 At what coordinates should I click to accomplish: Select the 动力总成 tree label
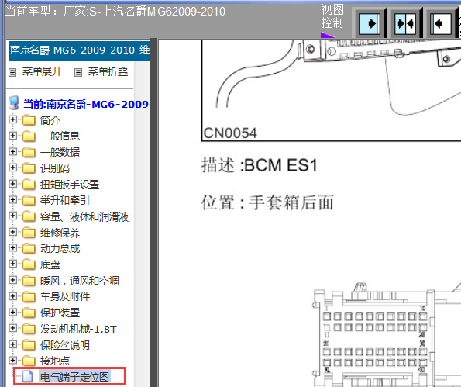60,248
